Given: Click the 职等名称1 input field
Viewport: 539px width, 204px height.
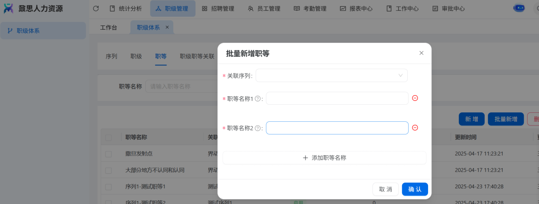Looking at the screenshot, I should point(337,98).
